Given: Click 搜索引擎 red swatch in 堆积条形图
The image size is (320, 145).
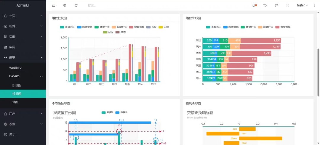Looking at the screenshot, I should tap(277, 27).
